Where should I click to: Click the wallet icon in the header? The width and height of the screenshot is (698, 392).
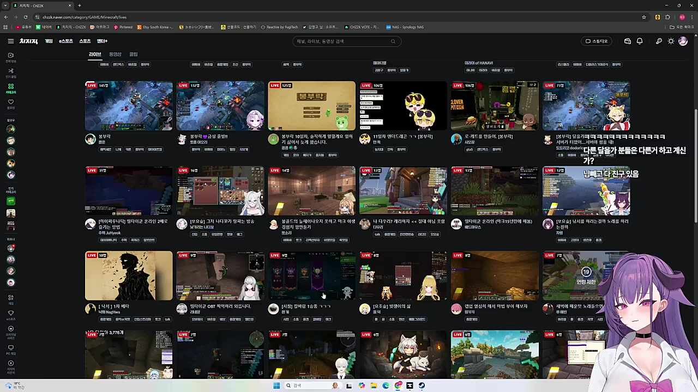click(x=628, y=41)
